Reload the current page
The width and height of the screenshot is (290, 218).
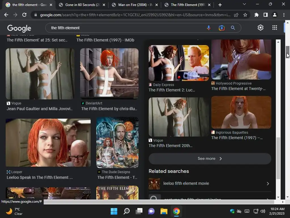tap(24, 15)
